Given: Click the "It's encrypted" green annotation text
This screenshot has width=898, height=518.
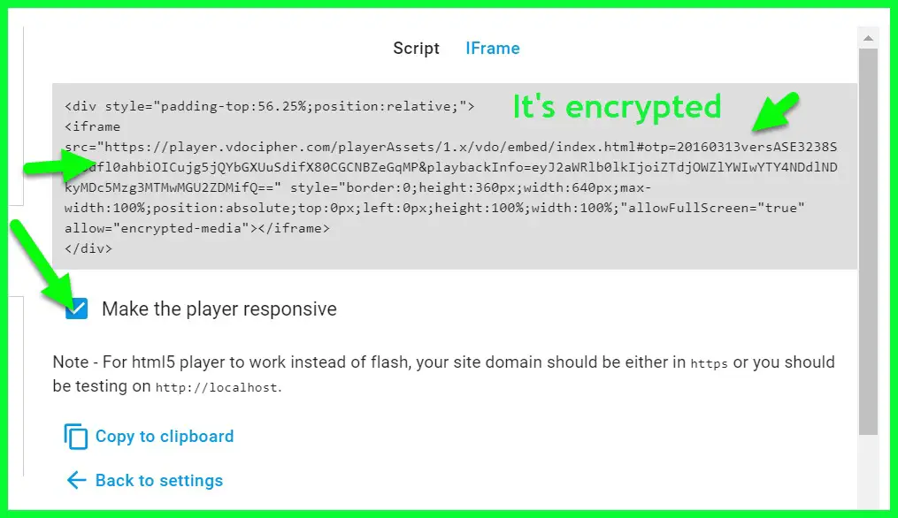Looking at the screenshot, I should tap(617, 106).
